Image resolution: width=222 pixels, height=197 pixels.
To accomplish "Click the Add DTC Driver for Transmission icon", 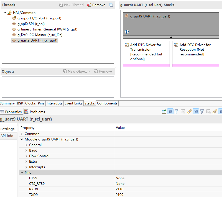I will [x=127, y=45].
